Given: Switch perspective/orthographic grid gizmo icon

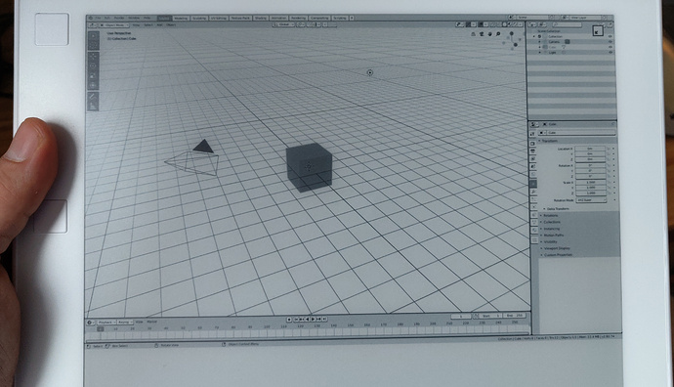Looking at the screenshot, I should [x=473, y=34].
